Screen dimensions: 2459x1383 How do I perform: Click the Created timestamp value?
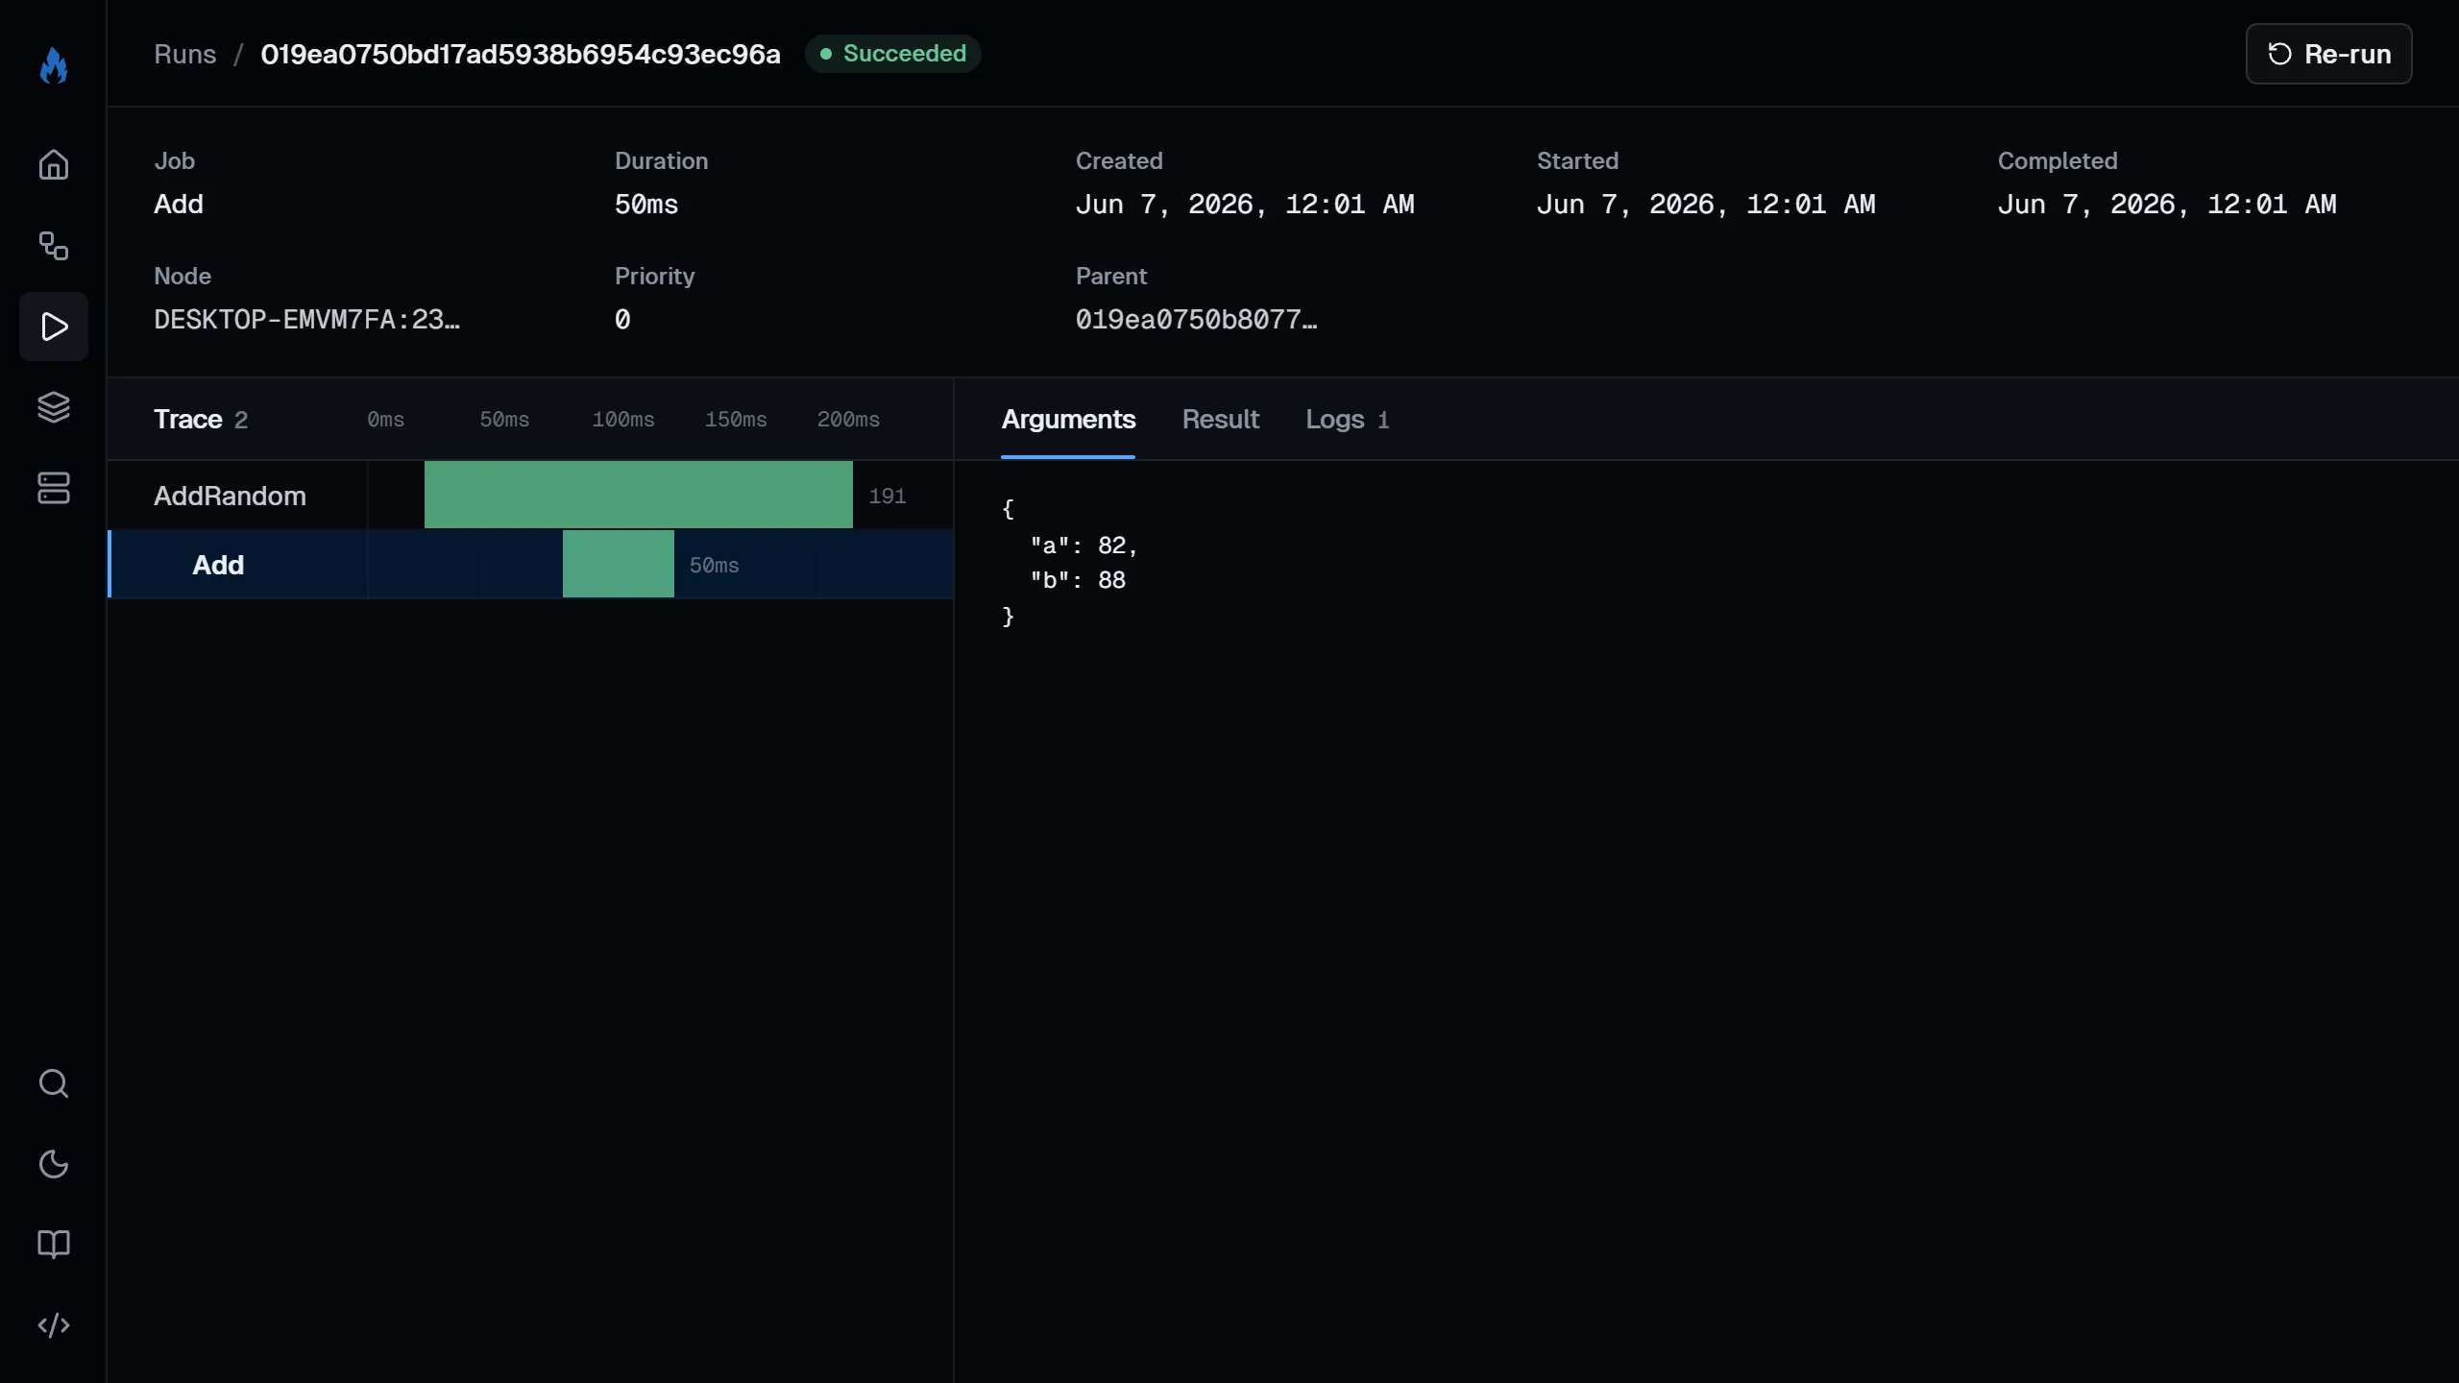tap(1245, 205)
